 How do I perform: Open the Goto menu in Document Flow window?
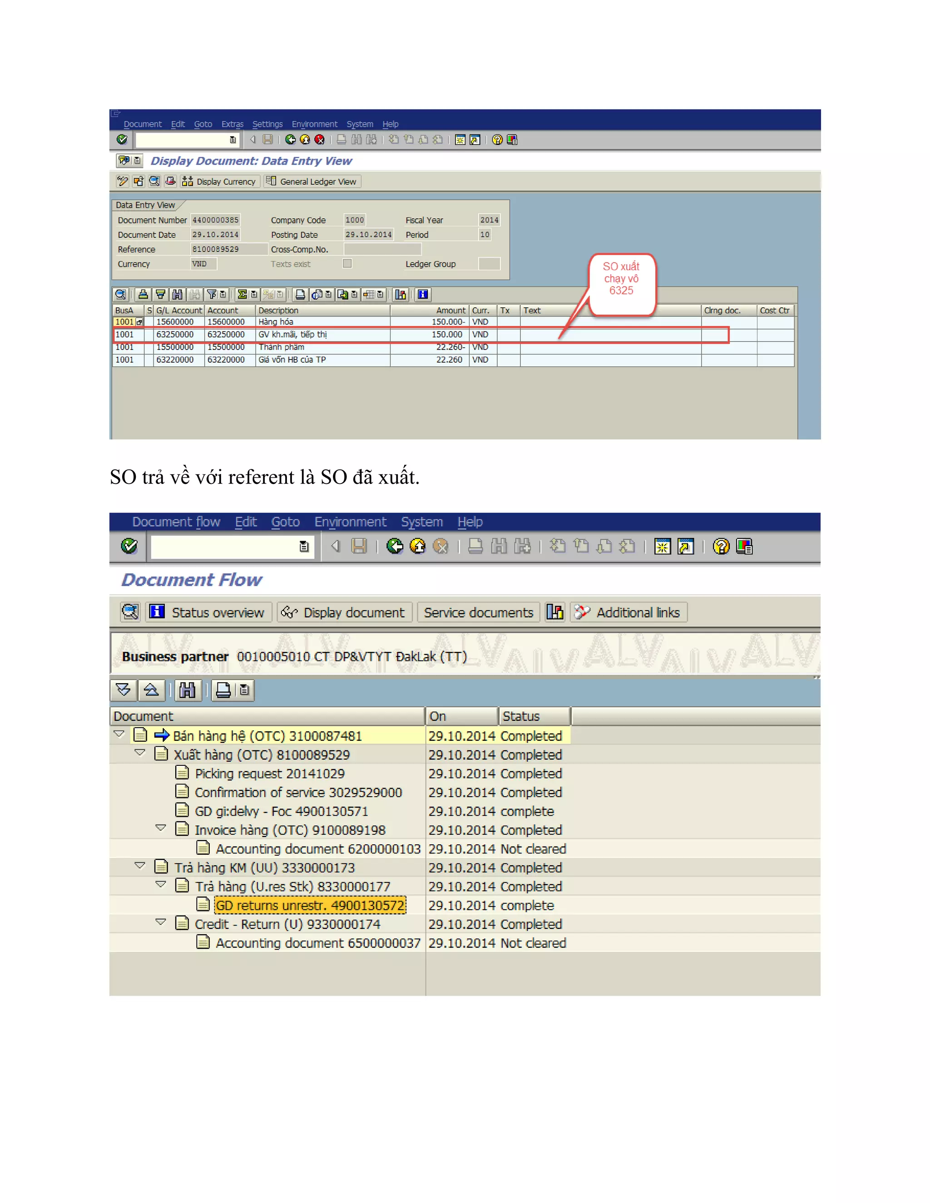285,522
